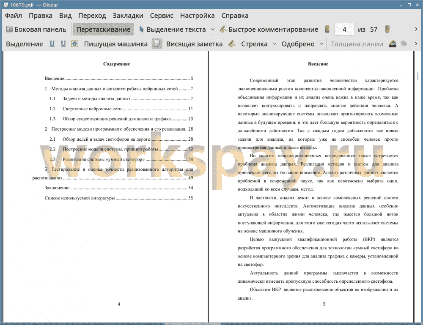Click contents entry 1.3 Обзор существующих решений

coord(121,119)
